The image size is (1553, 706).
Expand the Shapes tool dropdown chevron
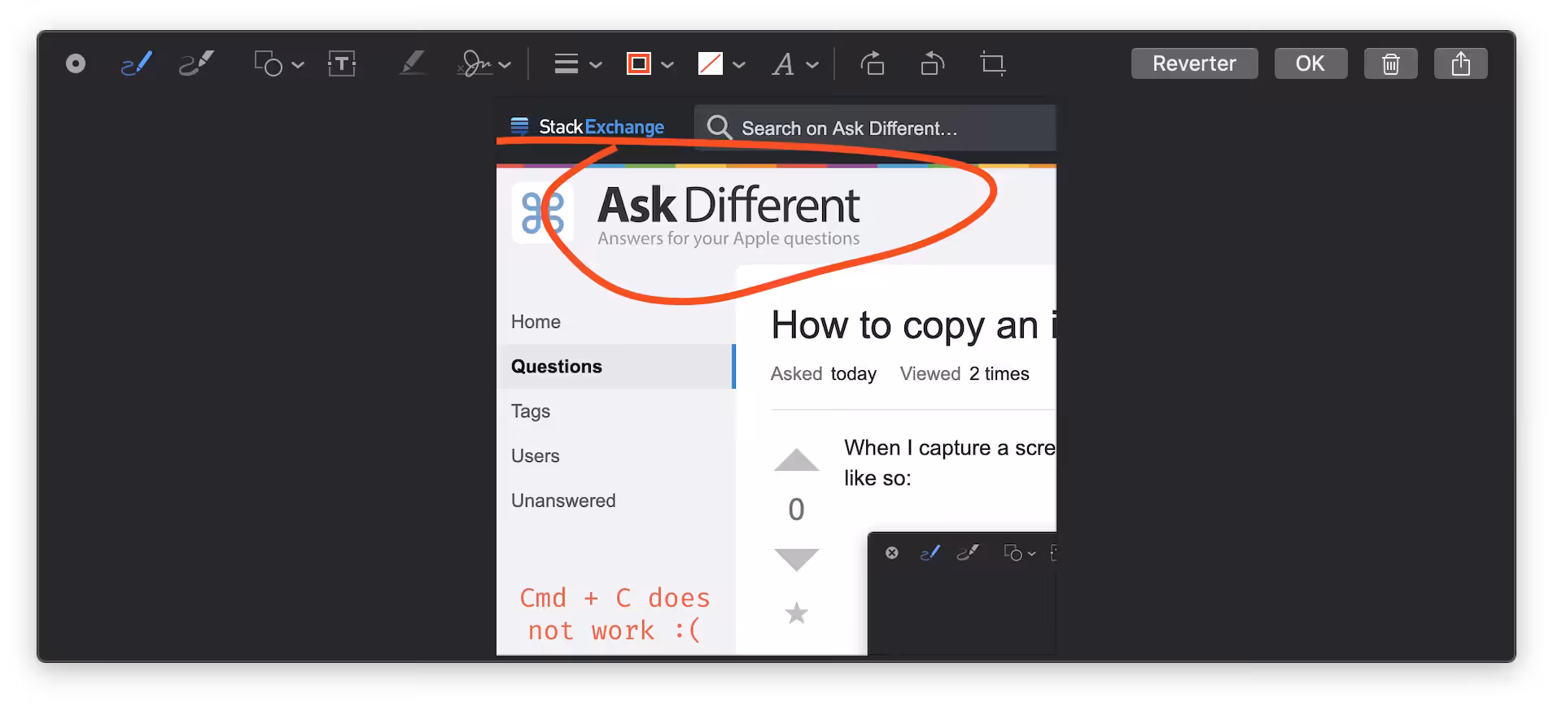(298, 64)
